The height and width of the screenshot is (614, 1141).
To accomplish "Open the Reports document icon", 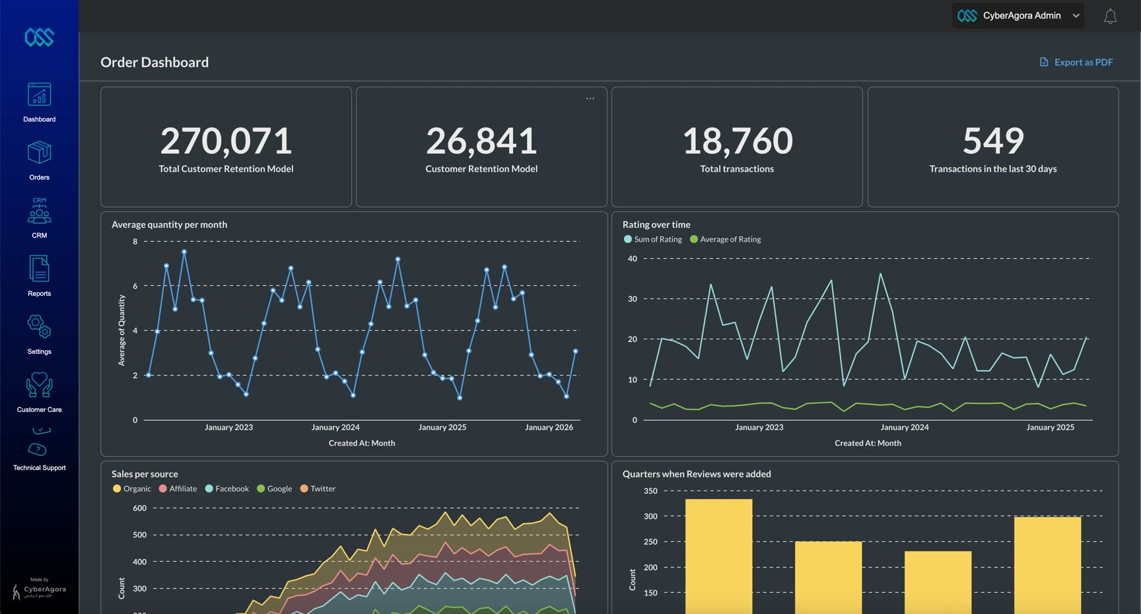I will pyautogui.click(x=39, y=269).
